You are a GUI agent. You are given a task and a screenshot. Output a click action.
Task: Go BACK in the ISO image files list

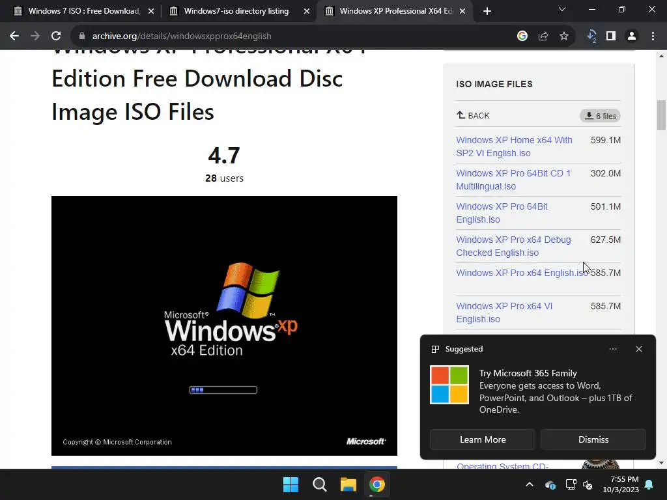coord(473,116)
